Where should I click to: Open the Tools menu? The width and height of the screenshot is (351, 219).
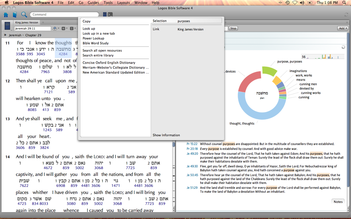[x=108, y=3]
